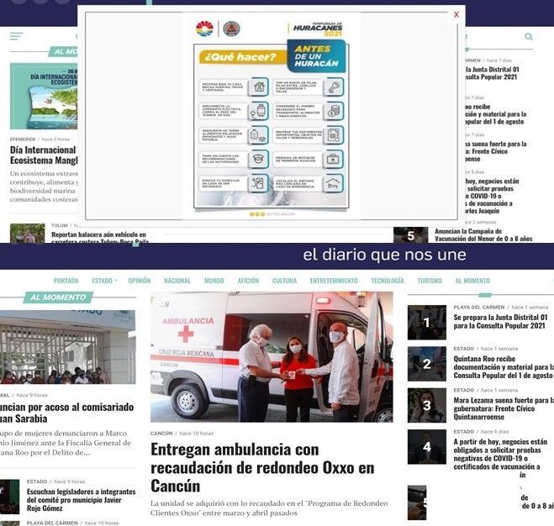Open thumbnail number 5 in the upper page

[x=410, y=235]
